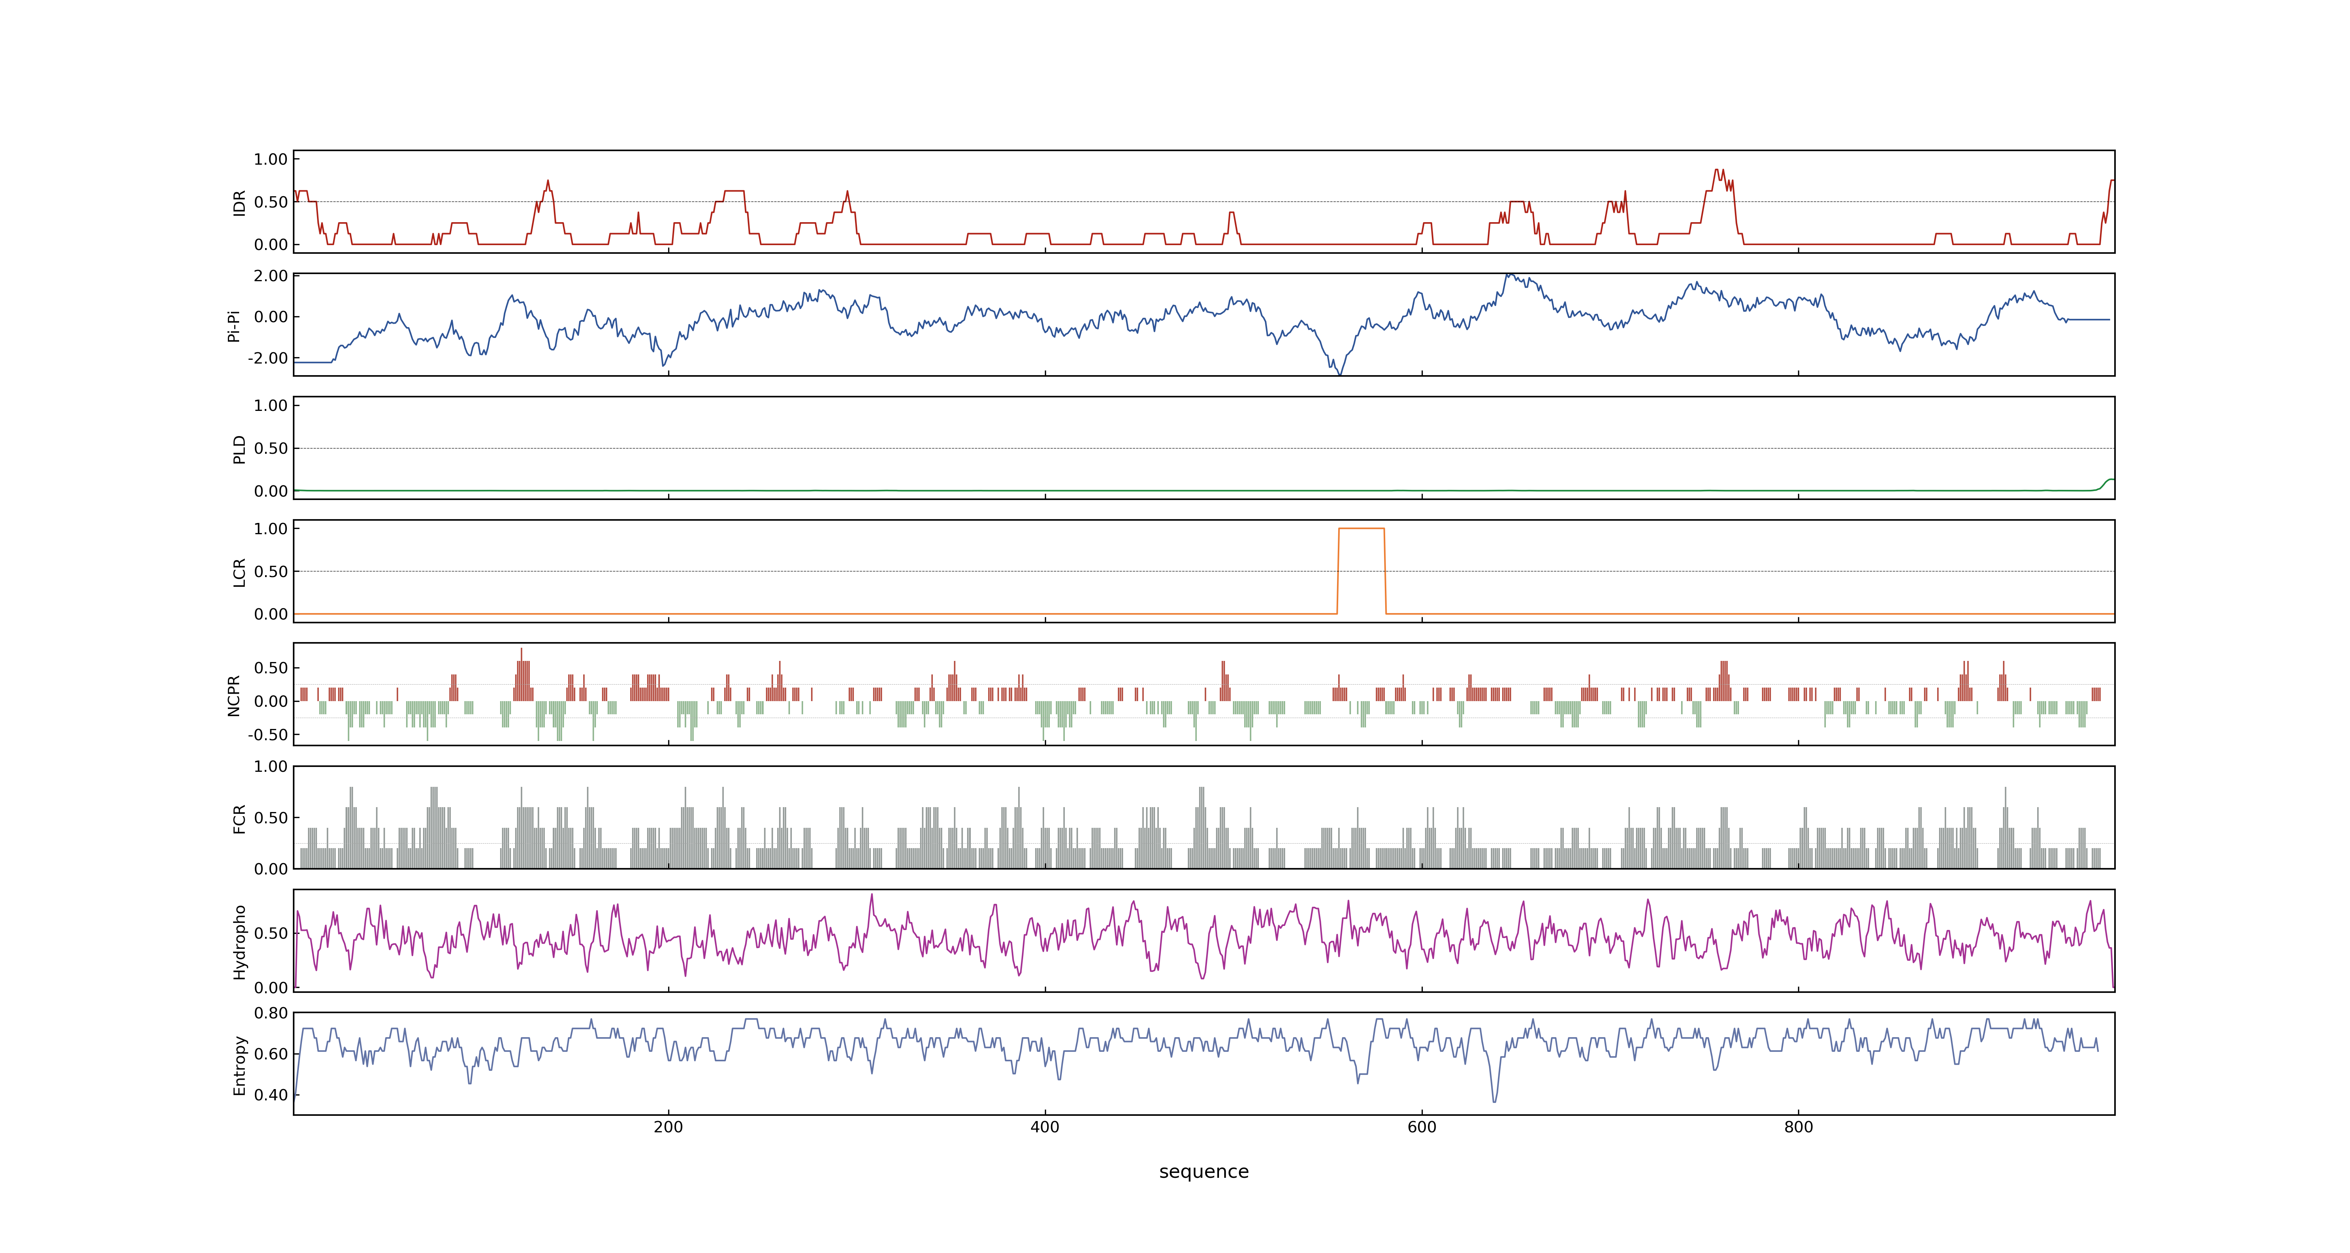This screenshot has height=1253, width=2350.
Task: Click the 1.00 tick on FCR axis
Action: click(271, 767)
